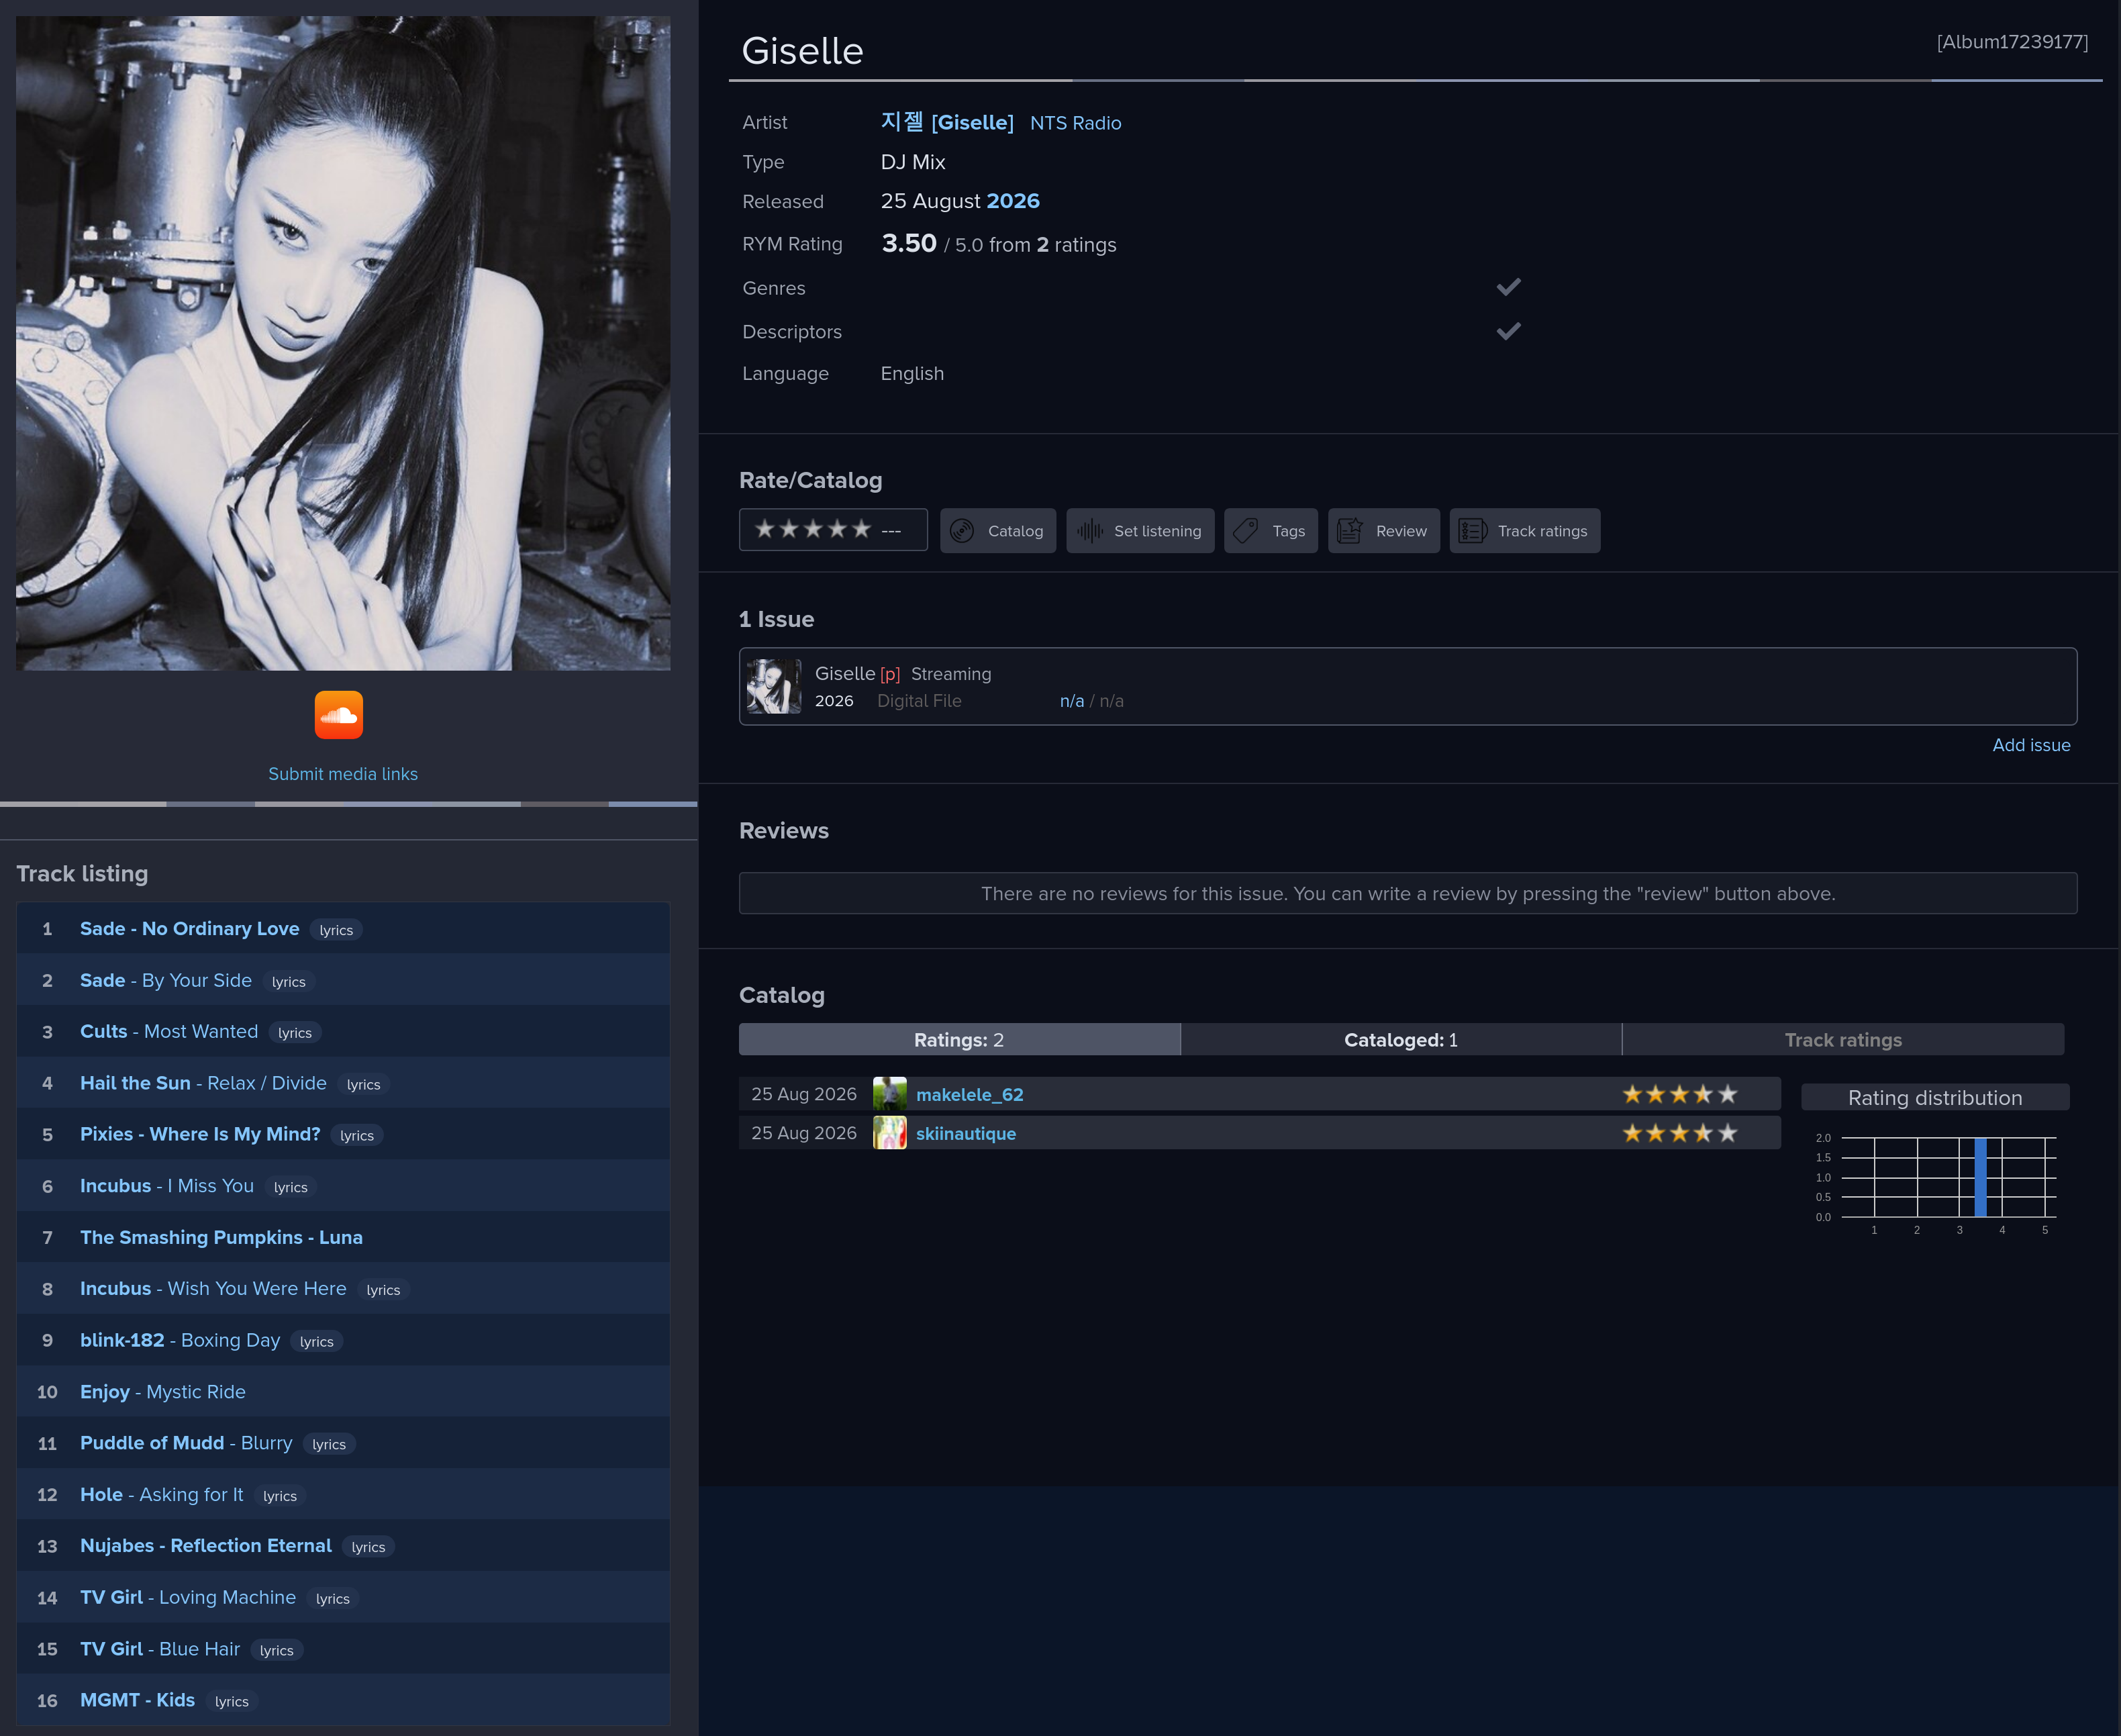This screenshot has height=1736, width=2121.
Task: Open the Giselle album cover image
Action: click(343, 343)
